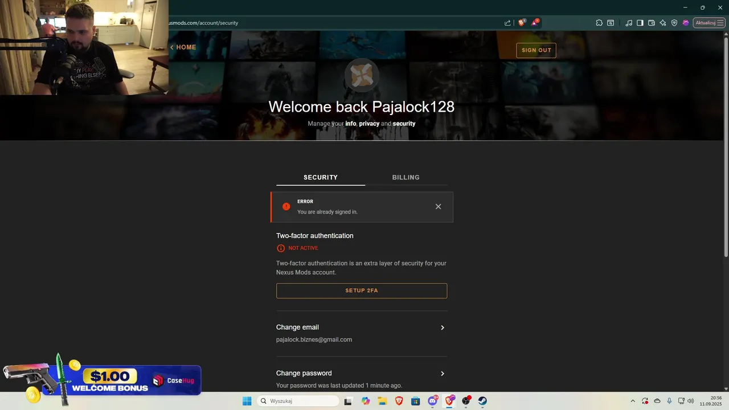Click the 'security' link under welcome heading

tap(404, 124)
